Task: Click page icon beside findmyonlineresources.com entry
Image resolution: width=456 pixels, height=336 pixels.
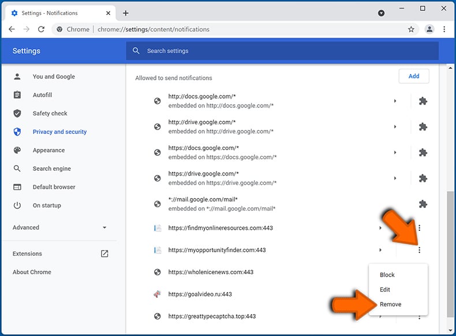Action: 158,228
